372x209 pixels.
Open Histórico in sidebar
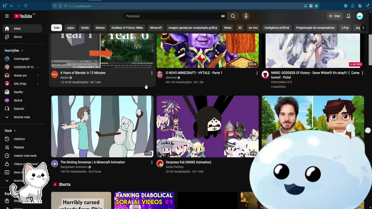[x=22, y=139]
